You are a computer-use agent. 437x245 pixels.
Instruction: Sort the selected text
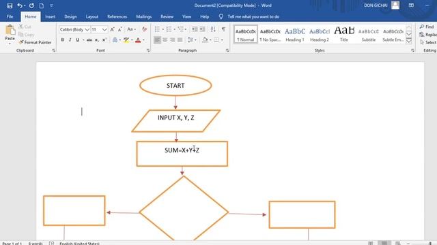tap(213, 29)
